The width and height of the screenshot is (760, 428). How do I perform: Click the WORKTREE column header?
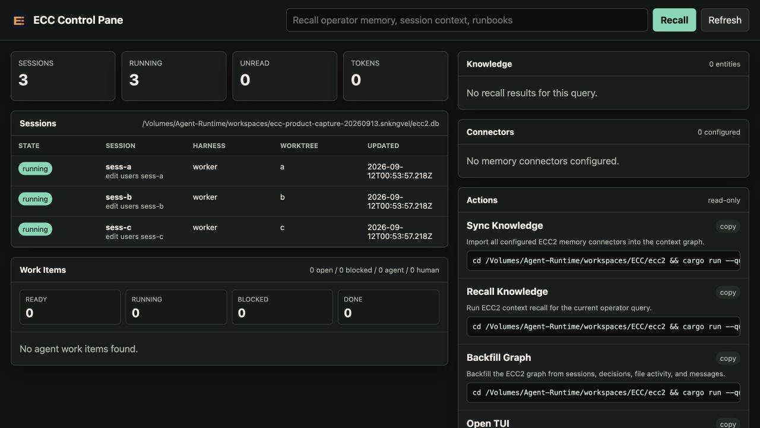[299, 146]
